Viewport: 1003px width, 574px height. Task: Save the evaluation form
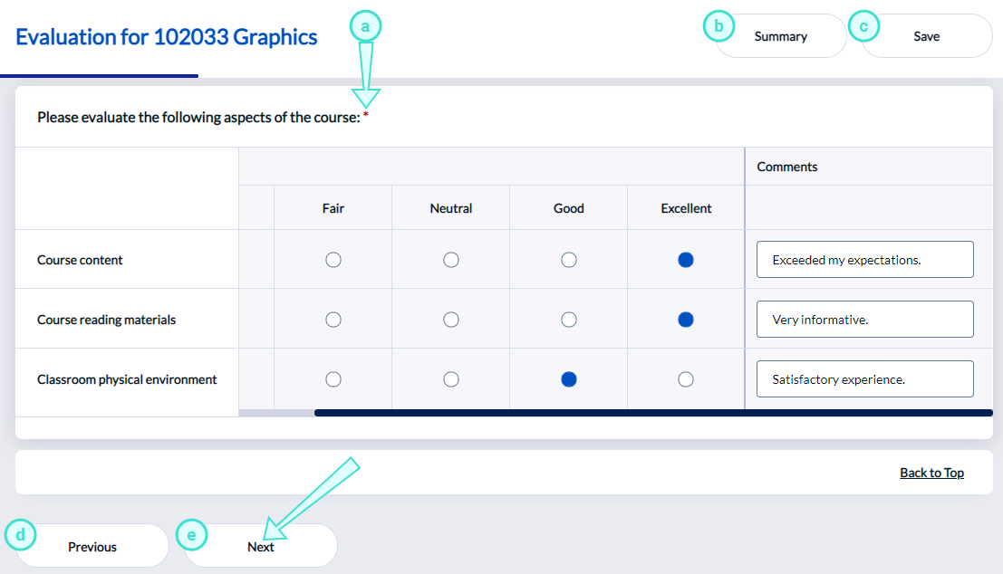pyautogui.click(x=926, y=36)
